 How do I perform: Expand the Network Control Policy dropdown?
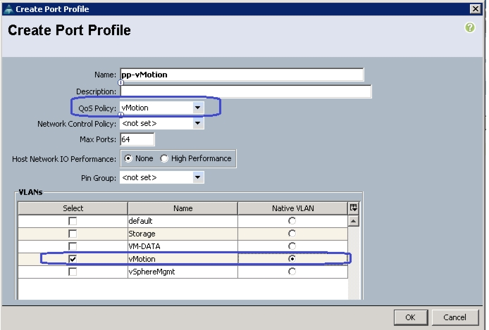click(x=197, y=123)
